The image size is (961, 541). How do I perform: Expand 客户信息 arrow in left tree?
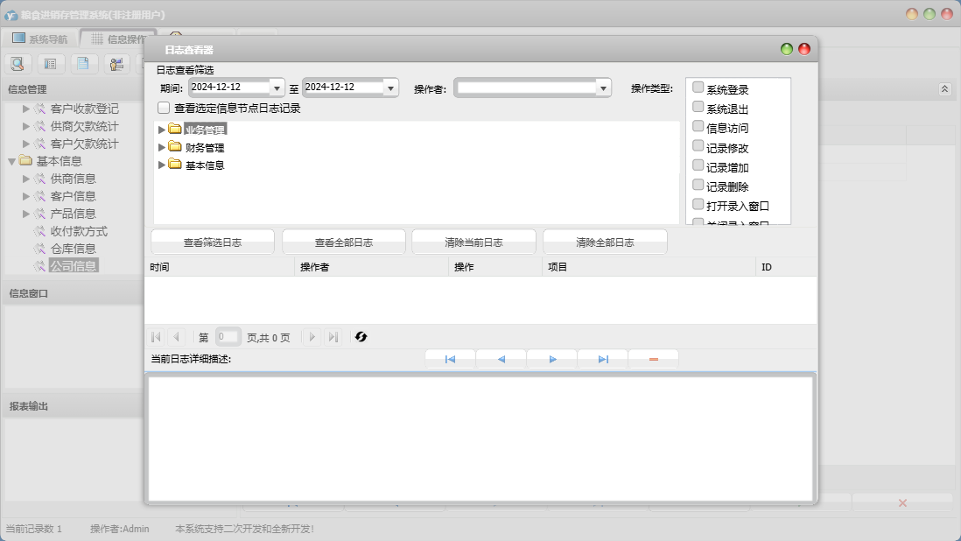point(25,197)
